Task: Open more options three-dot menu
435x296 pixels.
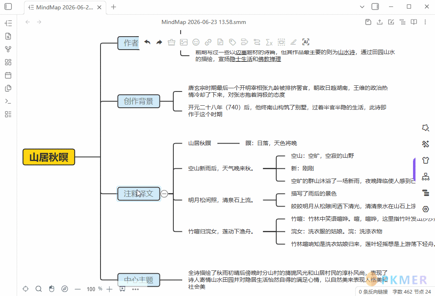Action: (x=425, y=22)
